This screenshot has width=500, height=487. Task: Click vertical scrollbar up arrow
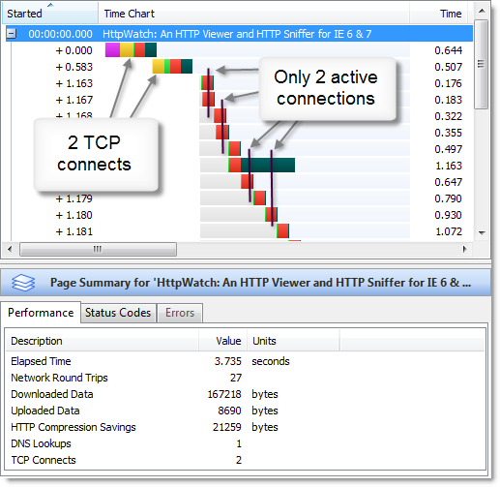[x=482, y=11]
